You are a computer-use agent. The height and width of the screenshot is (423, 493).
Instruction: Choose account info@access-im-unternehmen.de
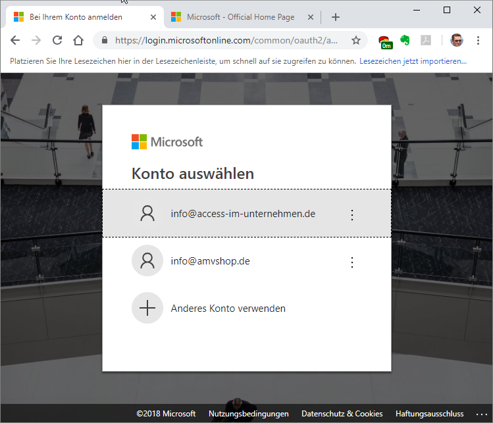(247, 213)
